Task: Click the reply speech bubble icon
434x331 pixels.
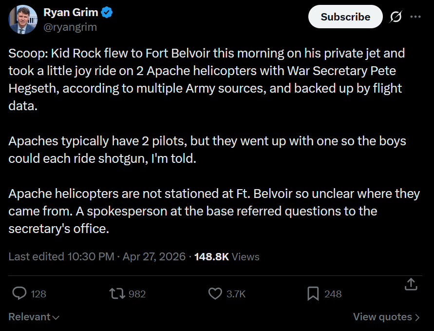Action: pyautogui.click(x=19, y=293)
